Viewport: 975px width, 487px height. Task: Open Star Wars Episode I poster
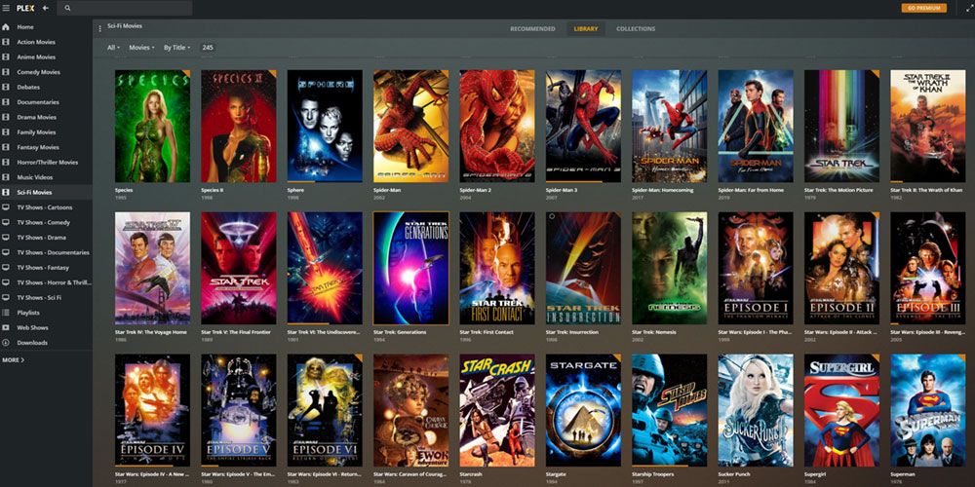(x=756, y=268)
